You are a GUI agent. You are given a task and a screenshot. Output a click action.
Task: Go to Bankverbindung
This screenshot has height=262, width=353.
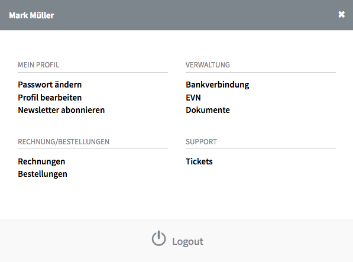(x=218, y=85)
